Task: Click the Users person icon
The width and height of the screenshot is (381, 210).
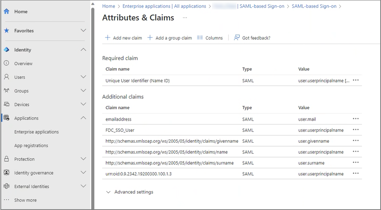Action: click(6, 77)
